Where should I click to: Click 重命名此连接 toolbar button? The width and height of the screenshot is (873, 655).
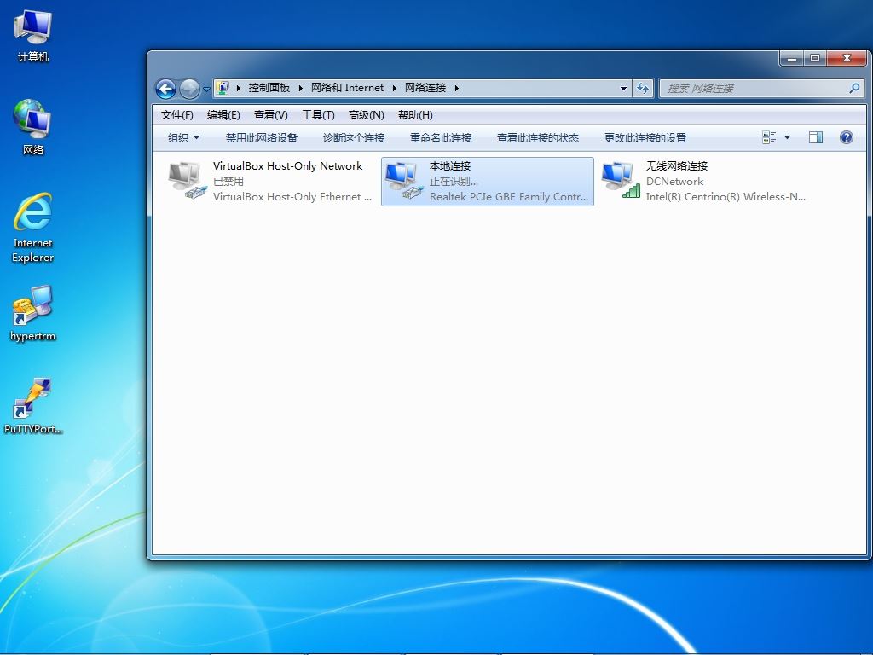(x=441, y=137)
